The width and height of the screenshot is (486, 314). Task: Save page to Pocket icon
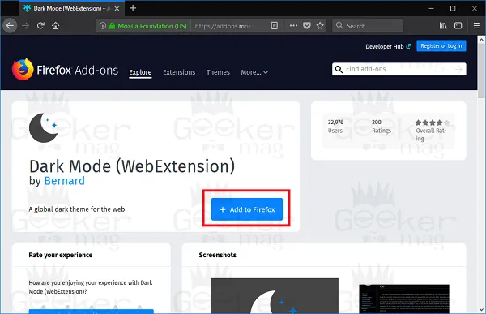click(307, 26)
